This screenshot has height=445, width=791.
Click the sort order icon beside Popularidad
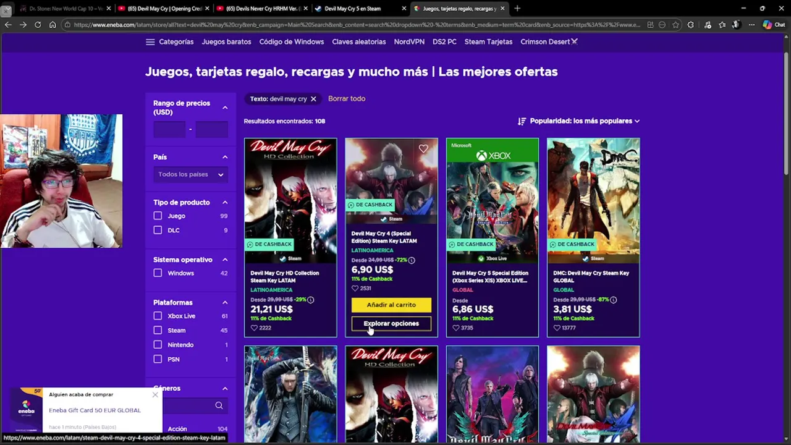click(x=522, y=121)
